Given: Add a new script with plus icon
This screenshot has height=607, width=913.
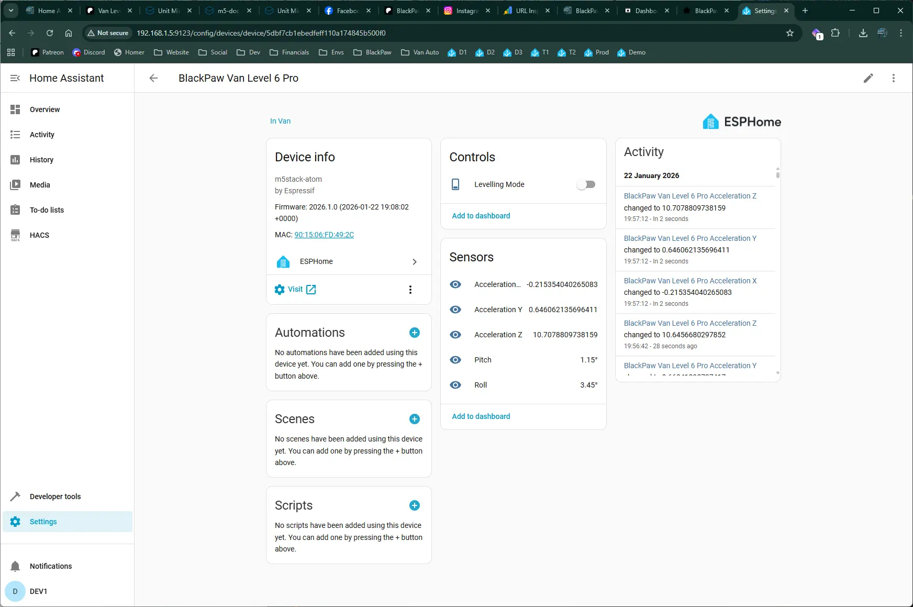Looking at the screenshot, I should (x=415, y=505).
